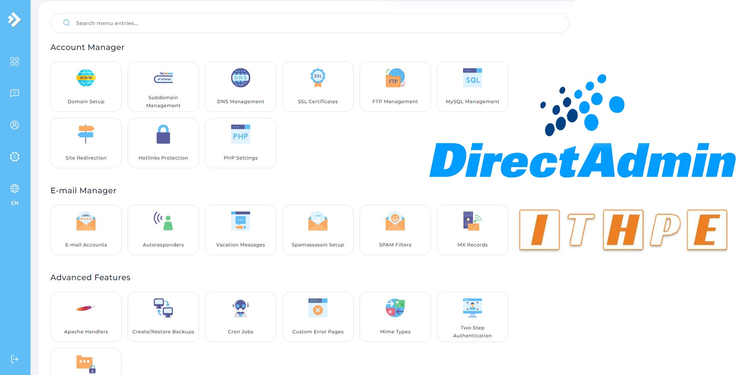The height and width of the screenshot is (375, 756).
Task: Click Vacation Messages label
Action: pyautogui.click(x=241, y=245)
